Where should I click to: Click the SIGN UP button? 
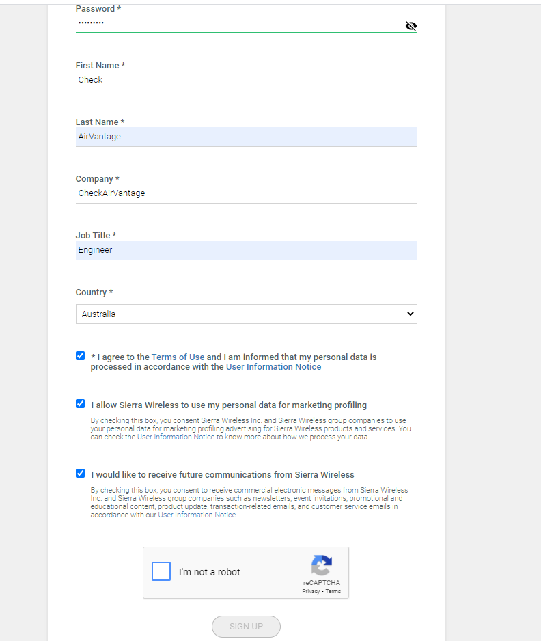(x=246, y=626)
